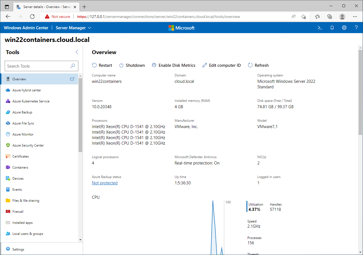Click the Search Tools input field

[x=37, y=66]
